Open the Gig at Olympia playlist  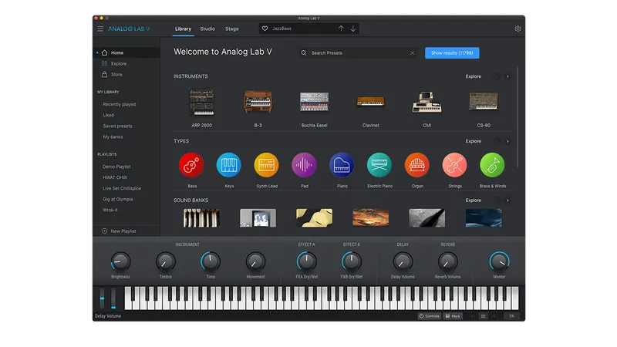118,199
